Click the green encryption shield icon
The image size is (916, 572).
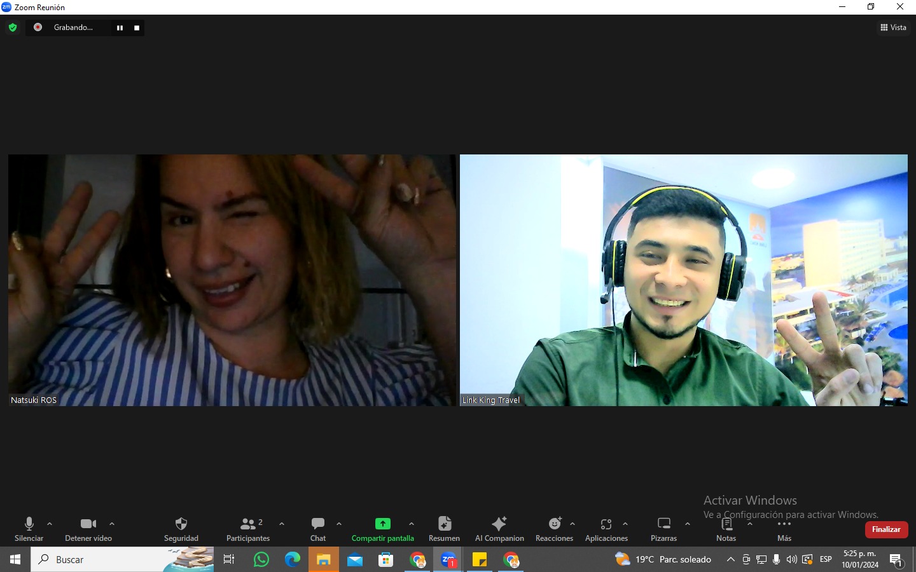click(13, 27)
